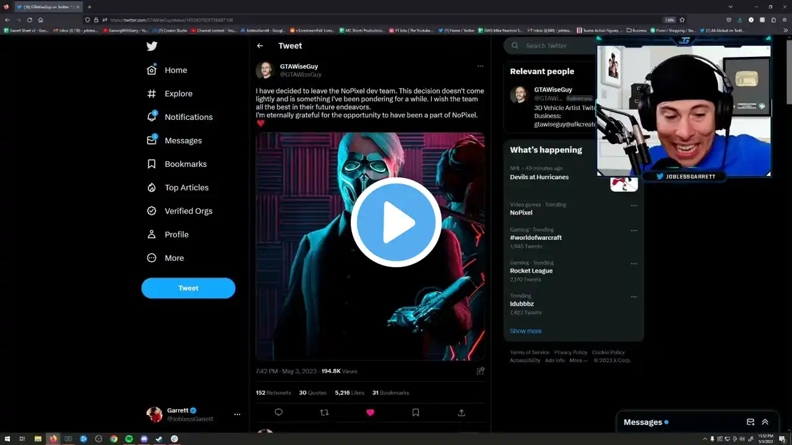Open Google Chrome from the taskbar
Image resolution: width=792 pixels, height=445 pixels.
pyautogui.click(x=114, y=439)
